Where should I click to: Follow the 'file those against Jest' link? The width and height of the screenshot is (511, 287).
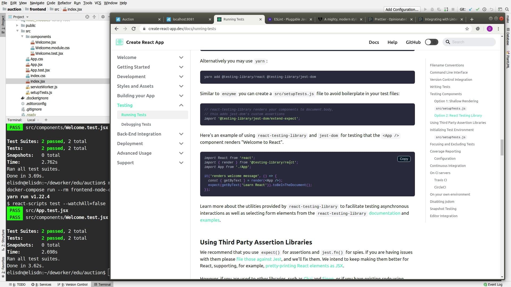[259, 259]
